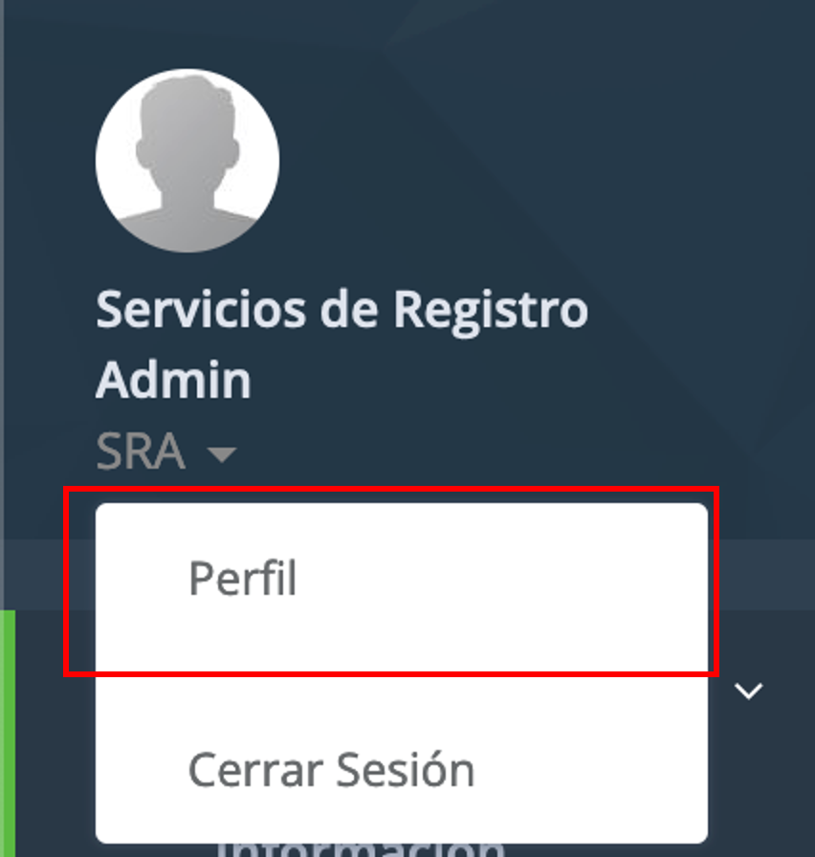Click the white chevron at right edge
Screen dimensions: 815x857
click(748, 690)
